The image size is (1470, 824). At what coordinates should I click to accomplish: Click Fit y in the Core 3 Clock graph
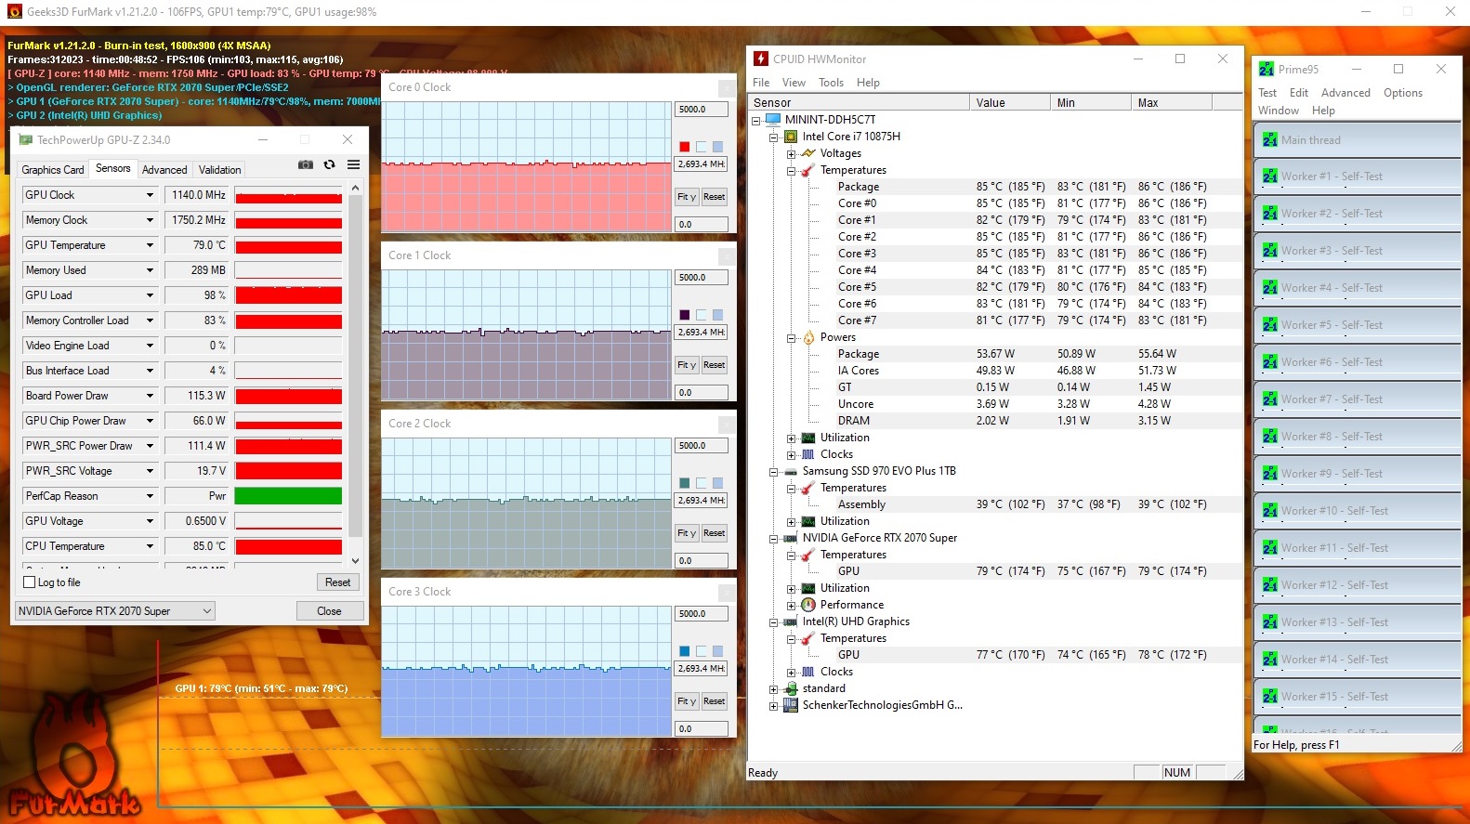(687, 701)
